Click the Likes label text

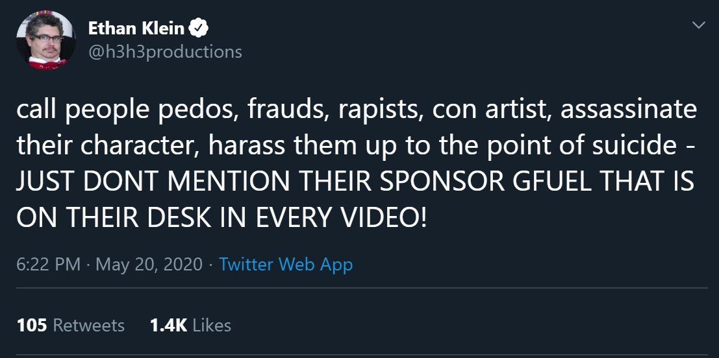point(212,326)
